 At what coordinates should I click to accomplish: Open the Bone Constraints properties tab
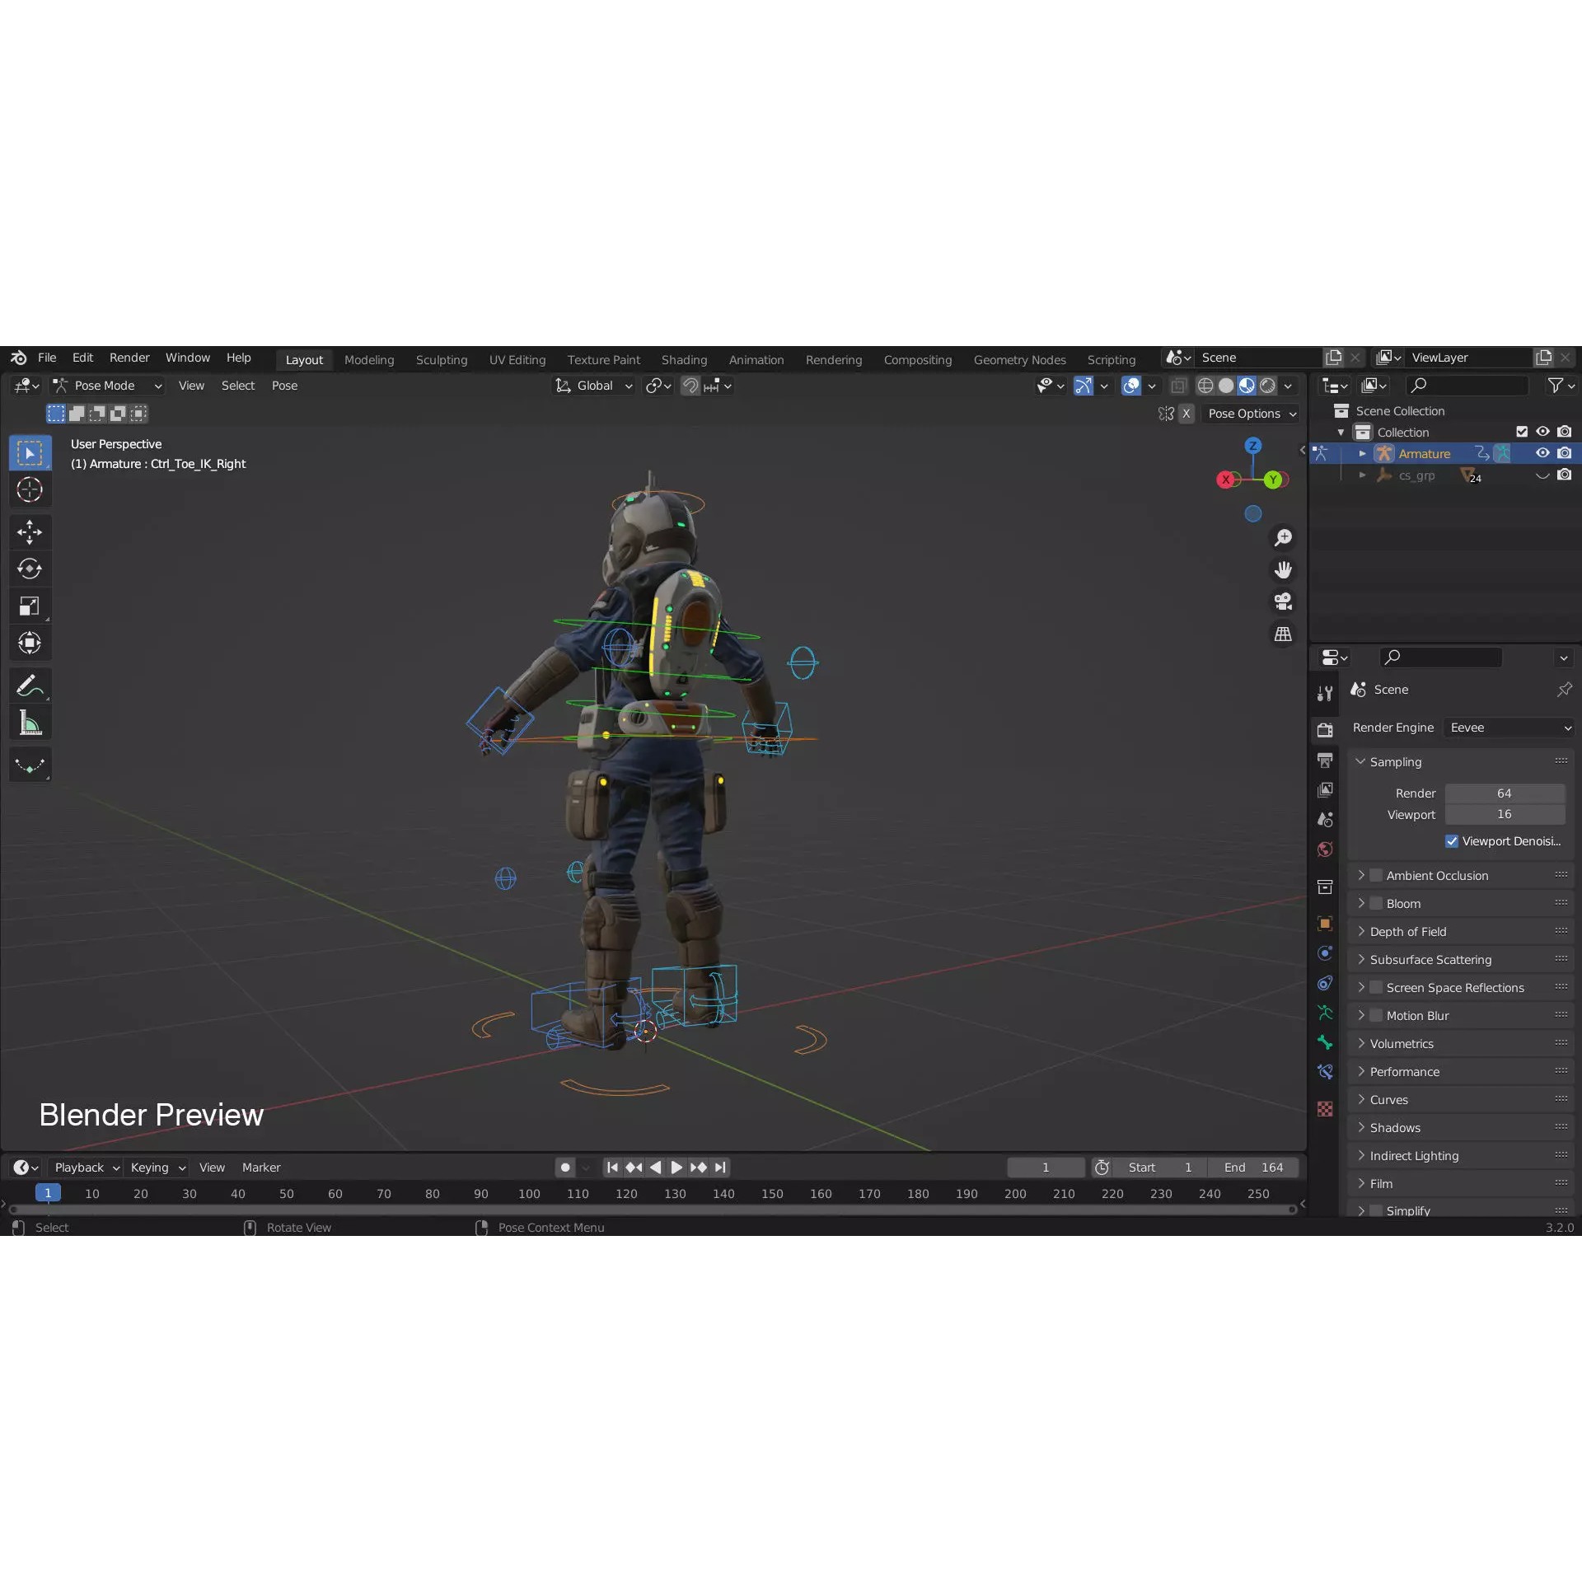(x=1325, y=1072)
